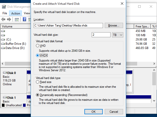157x117 pixels.
Task: Select the VHD format radio button
Action: coord(37,46)
